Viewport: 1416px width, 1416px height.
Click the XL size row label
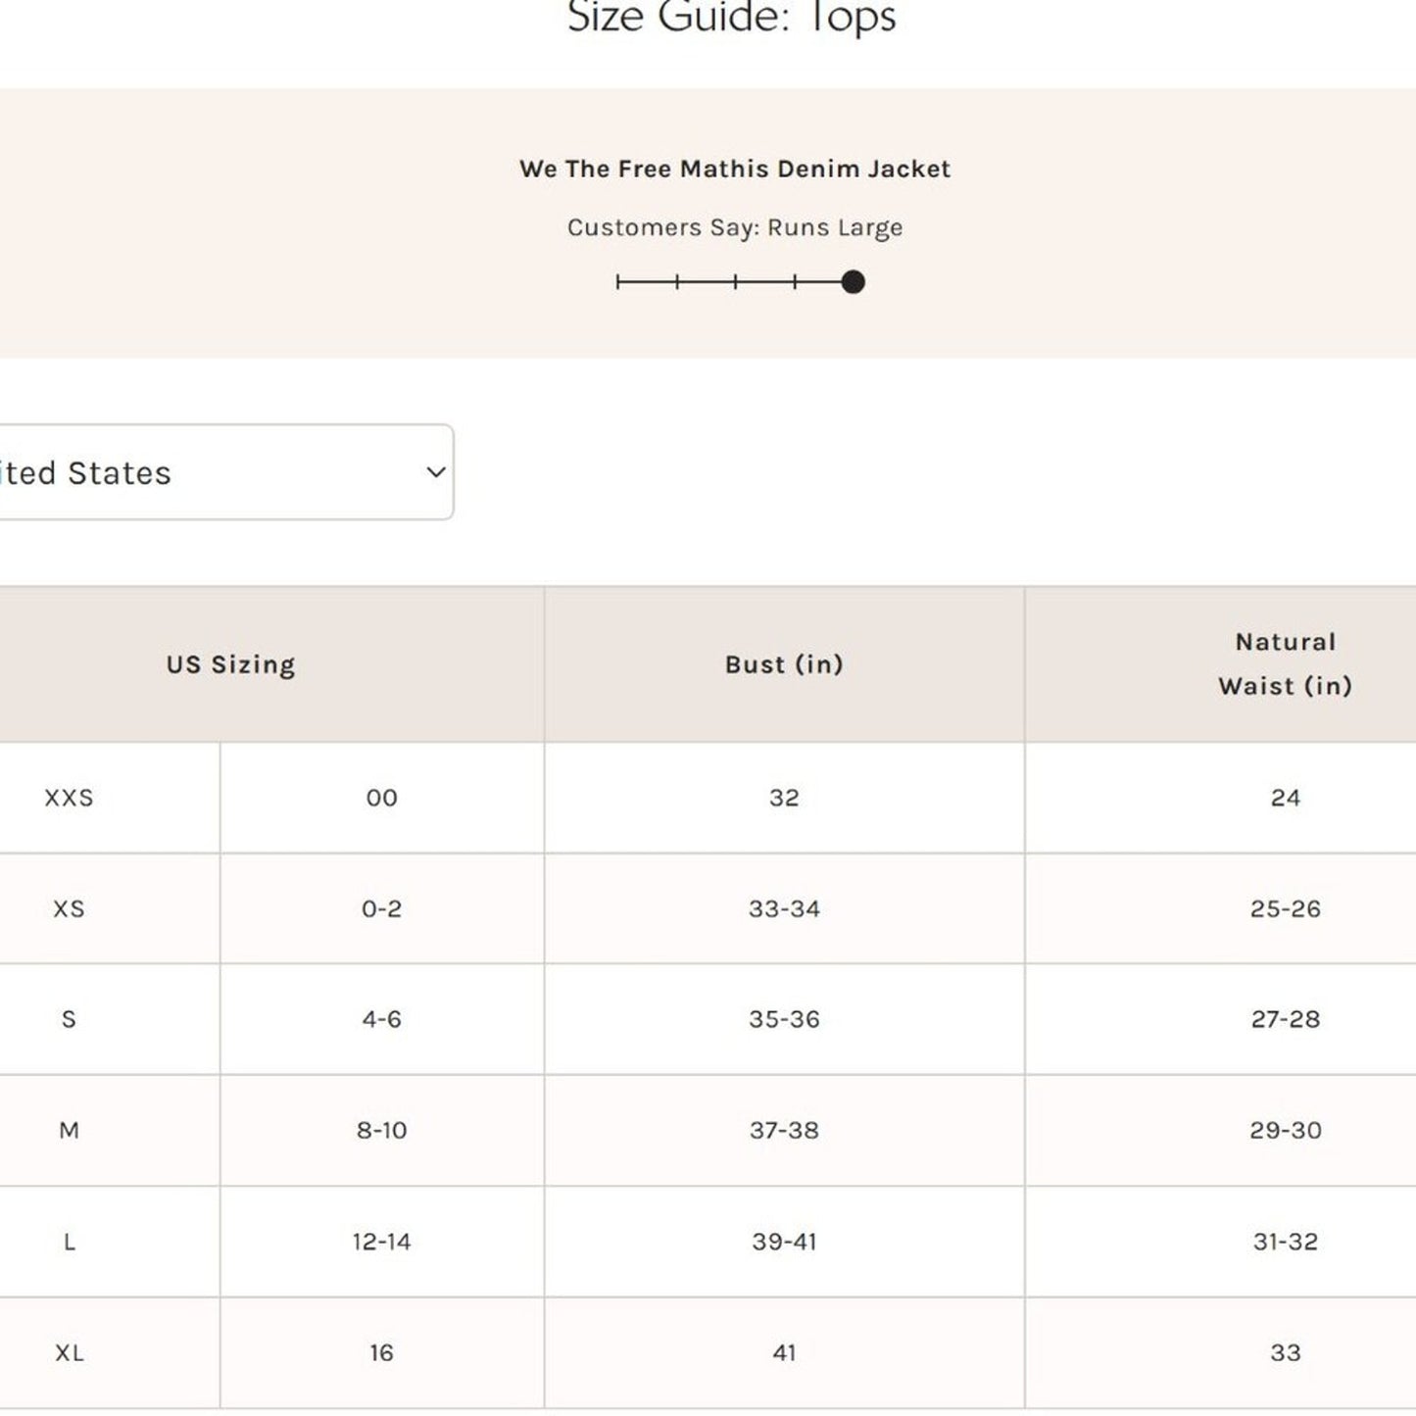coord(69,1352)
